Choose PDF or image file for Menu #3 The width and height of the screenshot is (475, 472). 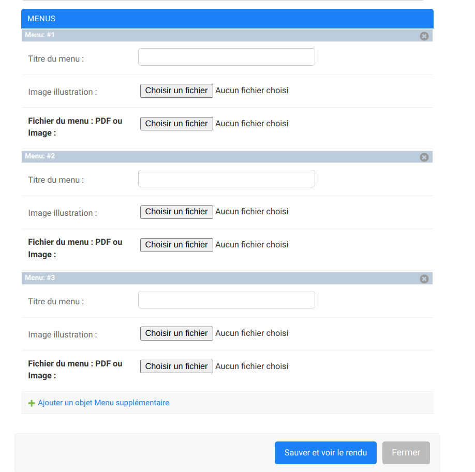[x=176, y=366]
